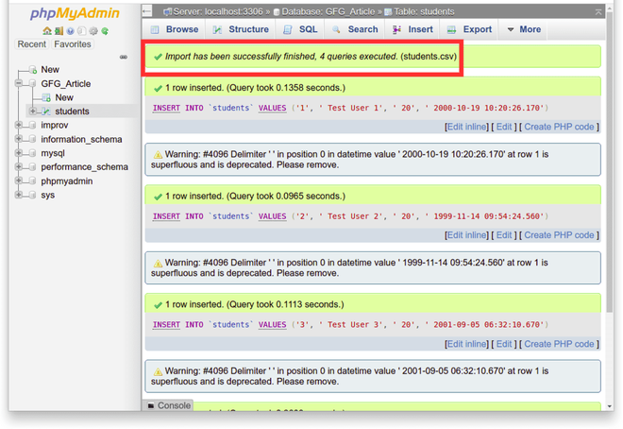Open the Console panel

click(168, 405)
